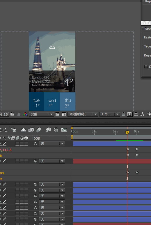Take a snapshot with the camera icon
The height and width of the screenshot is (225, 151).
(12, 114)
